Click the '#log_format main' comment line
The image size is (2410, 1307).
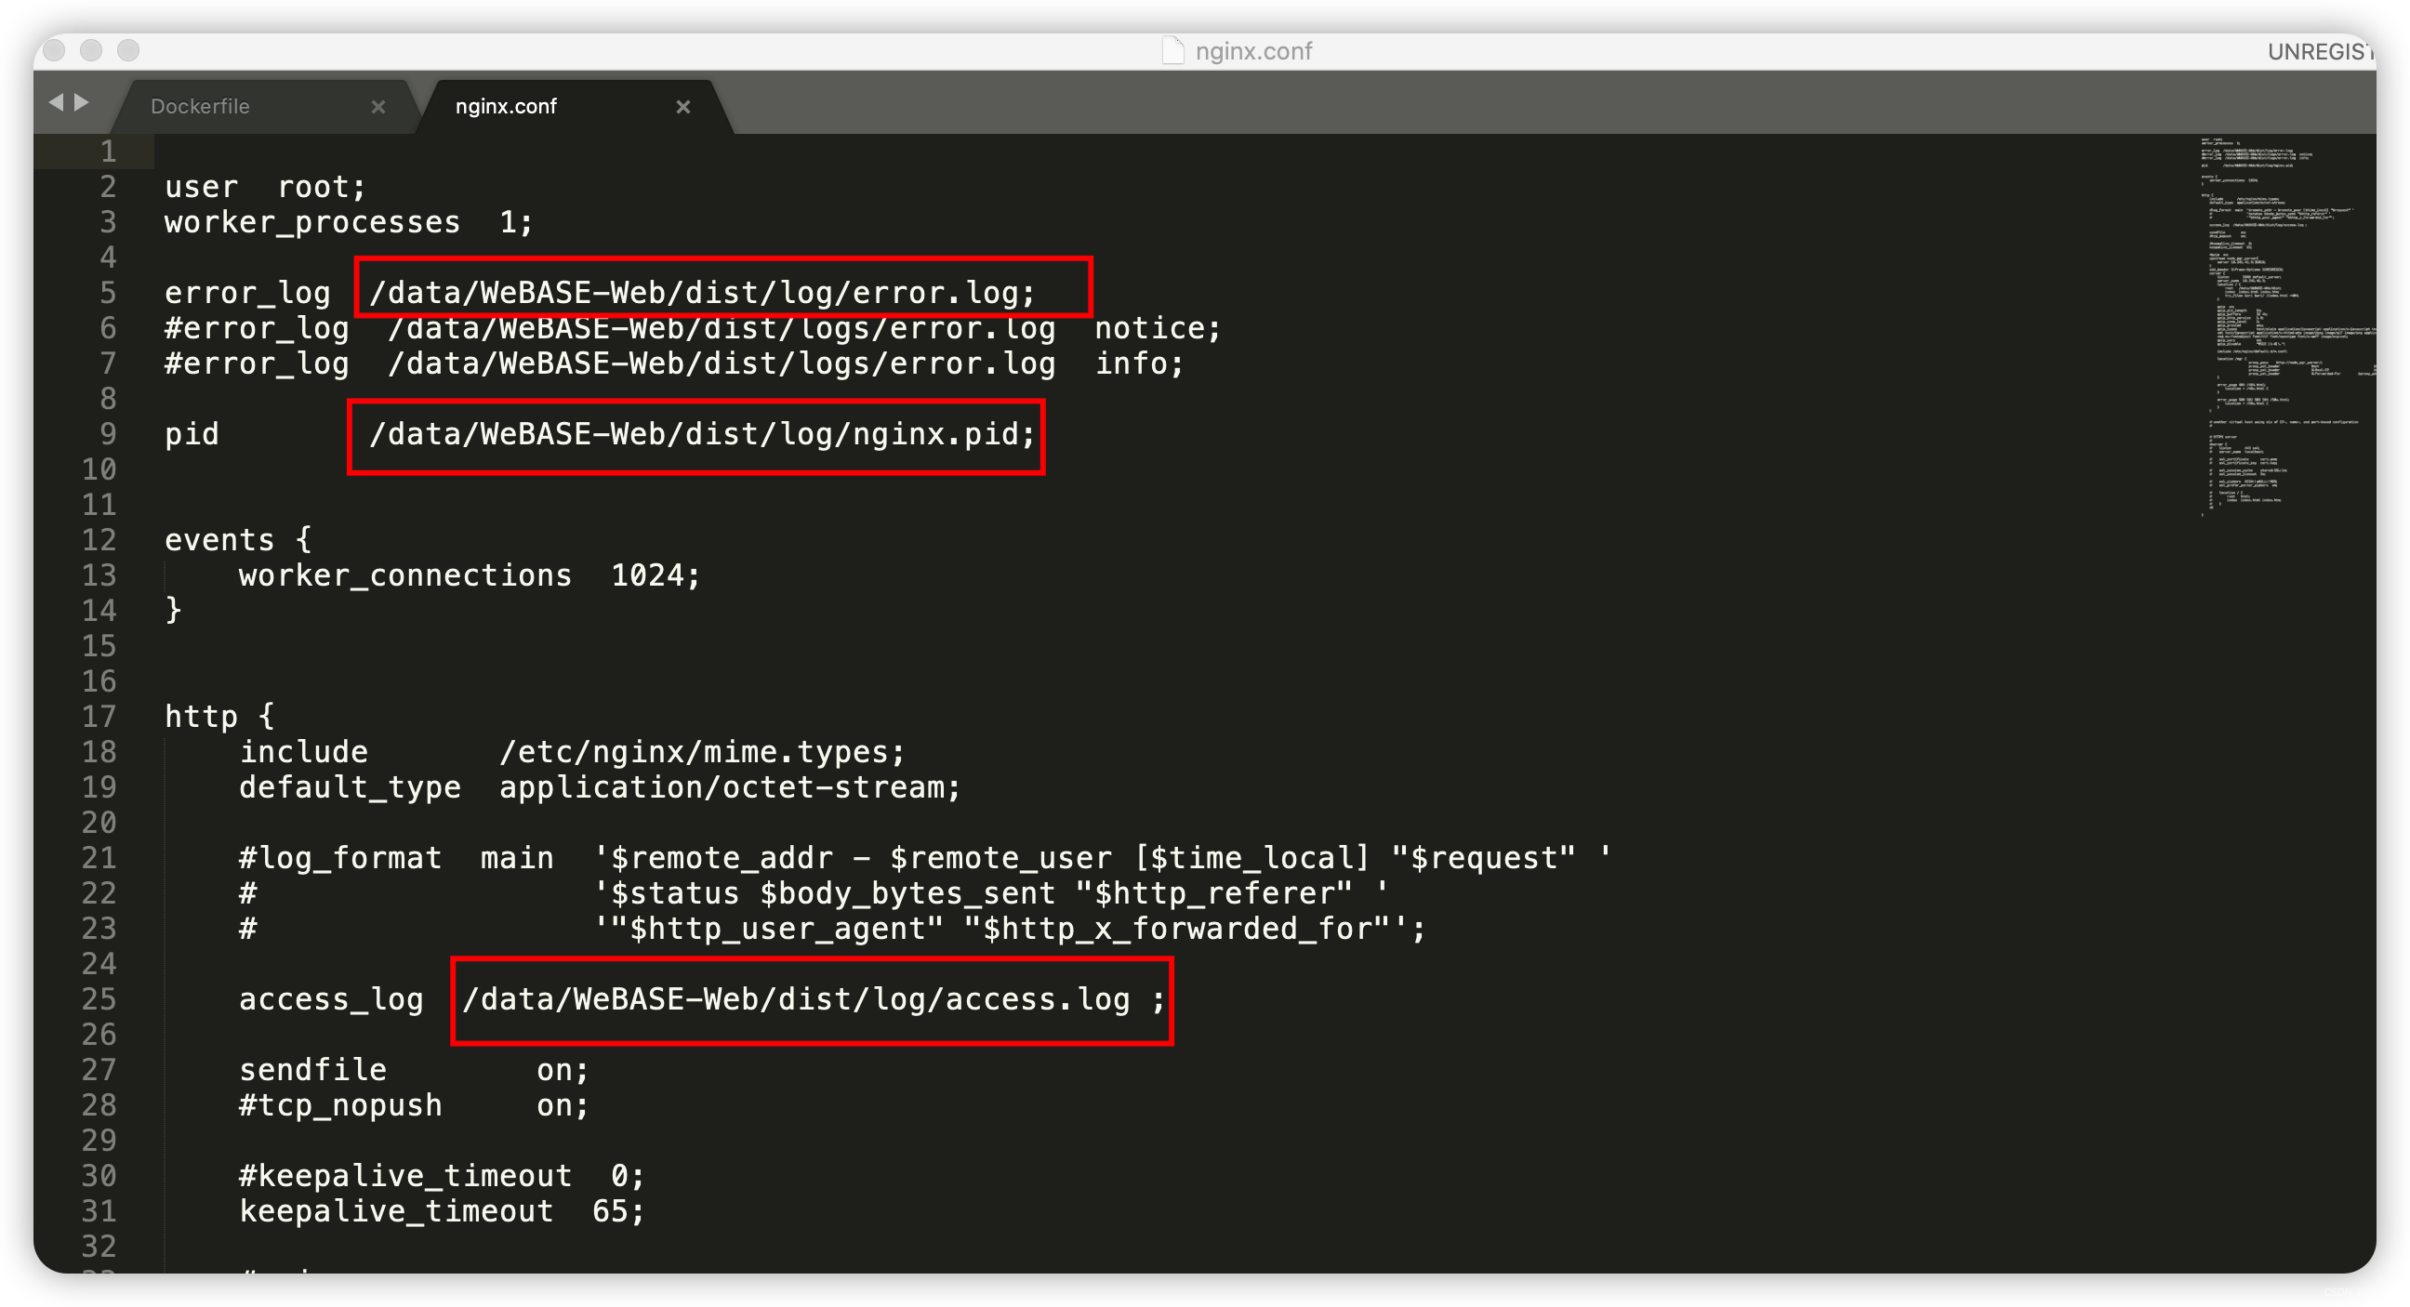(x=924, y=858)
